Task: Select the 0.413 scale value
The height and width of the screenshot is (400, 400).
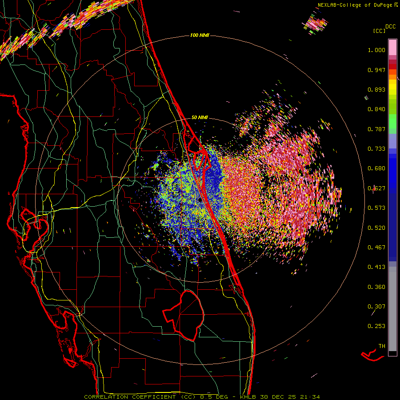Action: (x=376, y=267)
